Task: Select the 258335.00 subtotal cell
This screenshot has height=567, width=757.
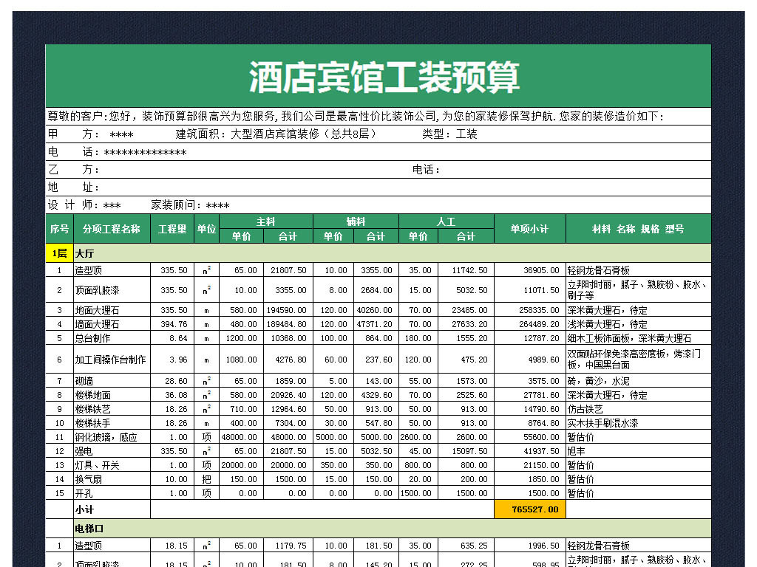Action: coord(529,310)
